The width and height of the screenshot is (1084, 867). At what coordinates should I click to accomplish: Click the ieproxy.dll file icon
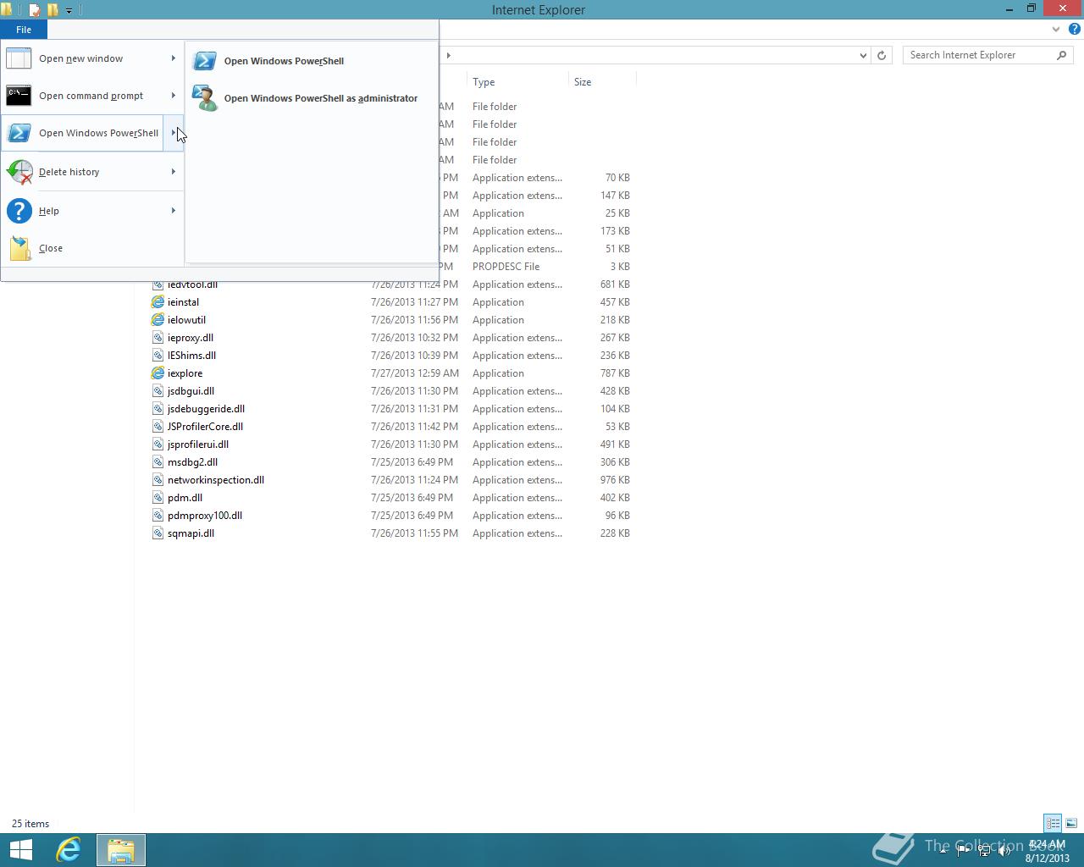tap(158, 338)
